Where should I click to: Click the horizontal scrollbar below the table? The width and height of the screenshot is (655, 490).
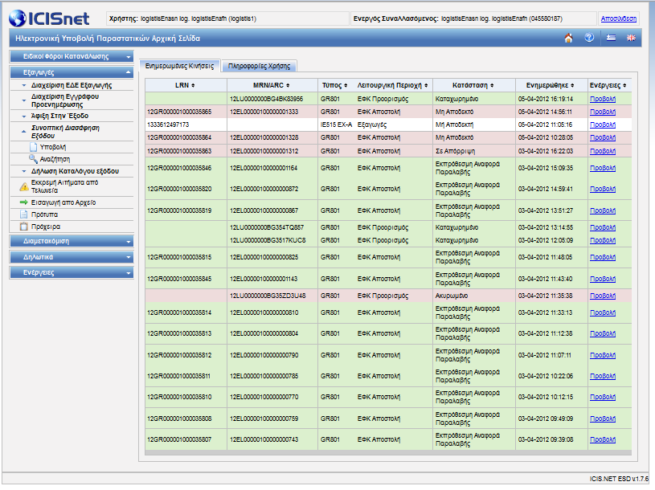pyautogui.click(x=388, y=452)
